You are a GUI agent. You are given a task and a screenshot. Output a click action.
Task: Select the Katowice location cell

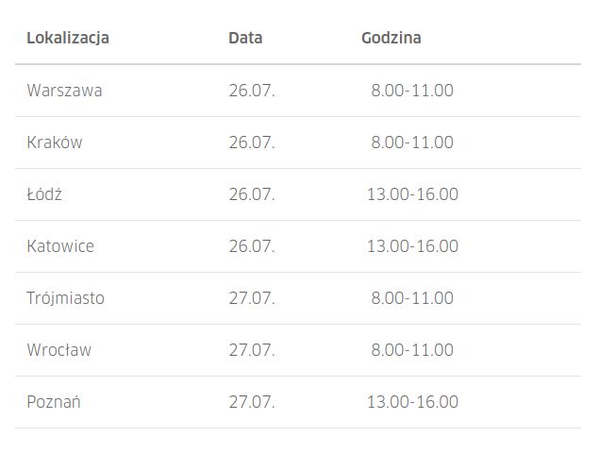tap(60, 246)
